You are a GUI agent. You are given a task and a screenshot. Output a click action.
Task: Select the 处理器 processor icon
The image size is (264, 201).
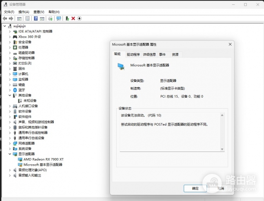tap(15, 47)
